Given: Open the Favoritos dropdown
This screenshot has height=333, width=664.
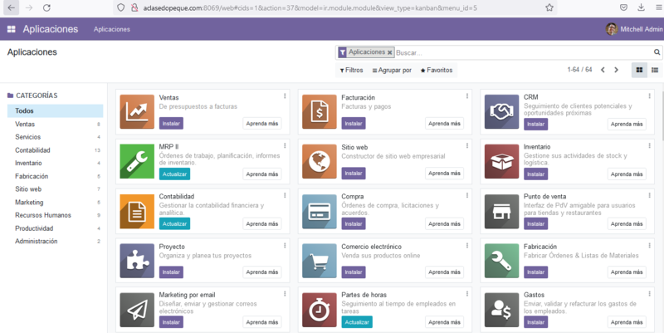Looking at the screenshot, I should click(x=437, y=71).
